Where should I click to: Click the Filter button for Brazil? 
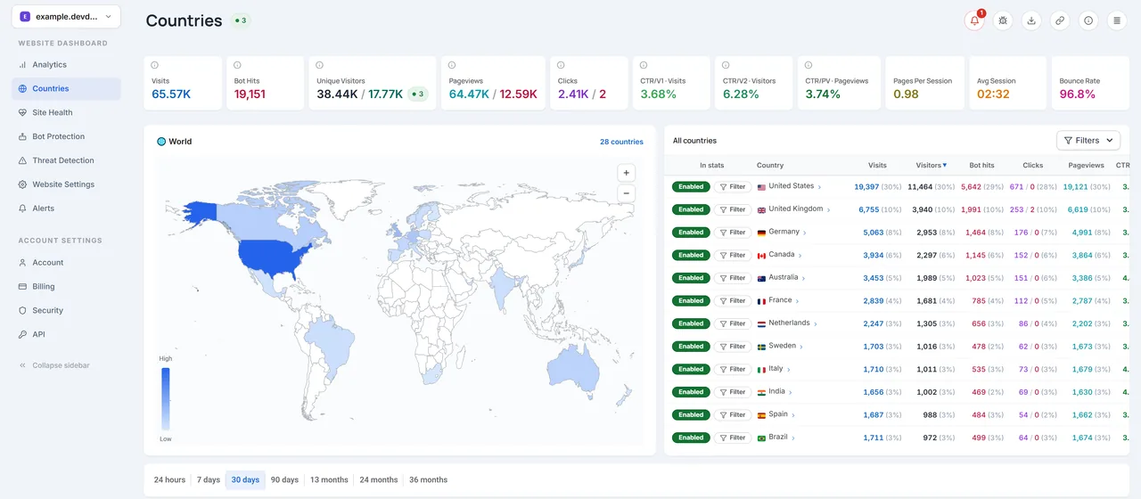point(733,438)
